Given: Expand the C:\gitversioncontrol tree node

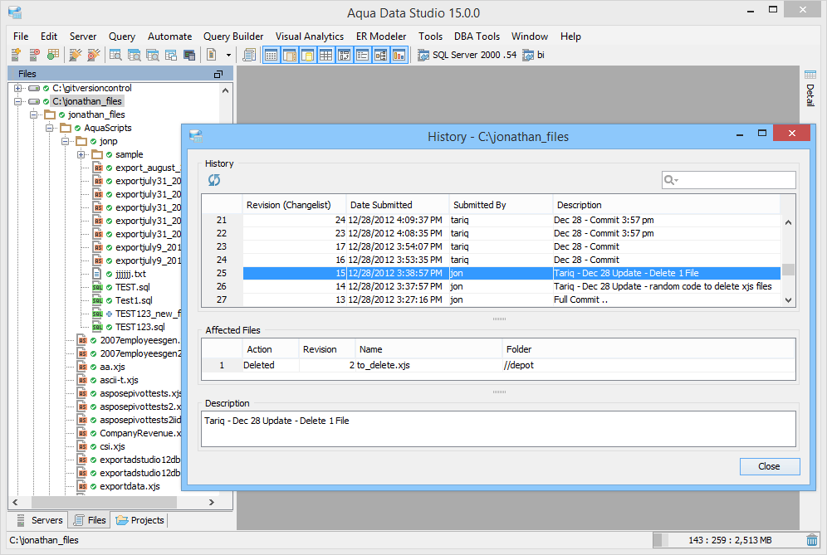Looking at the screenshot, I should (18, 88).
